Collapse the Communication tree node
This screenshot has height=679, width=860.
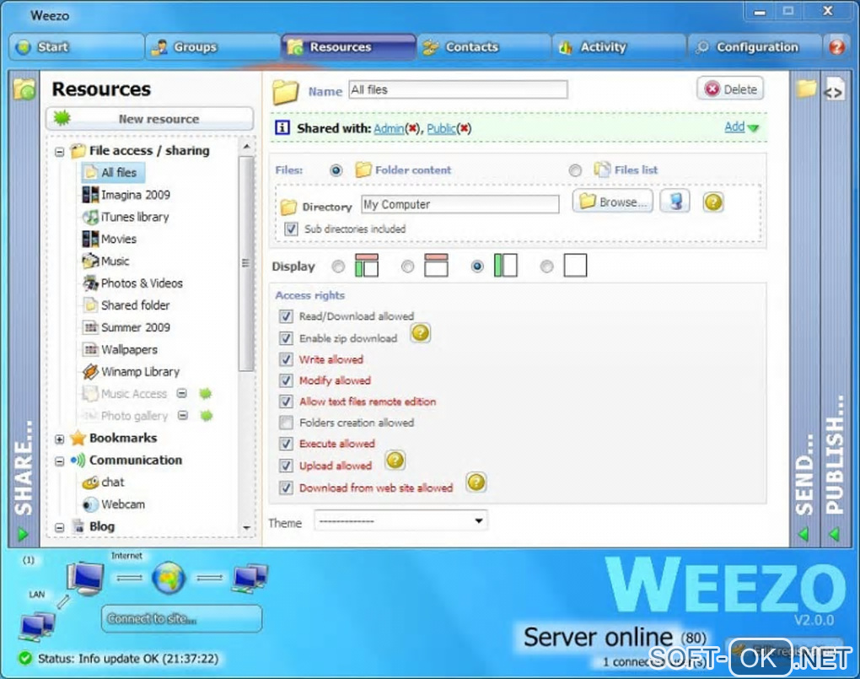pyautogui.click(x=59, y=461)
